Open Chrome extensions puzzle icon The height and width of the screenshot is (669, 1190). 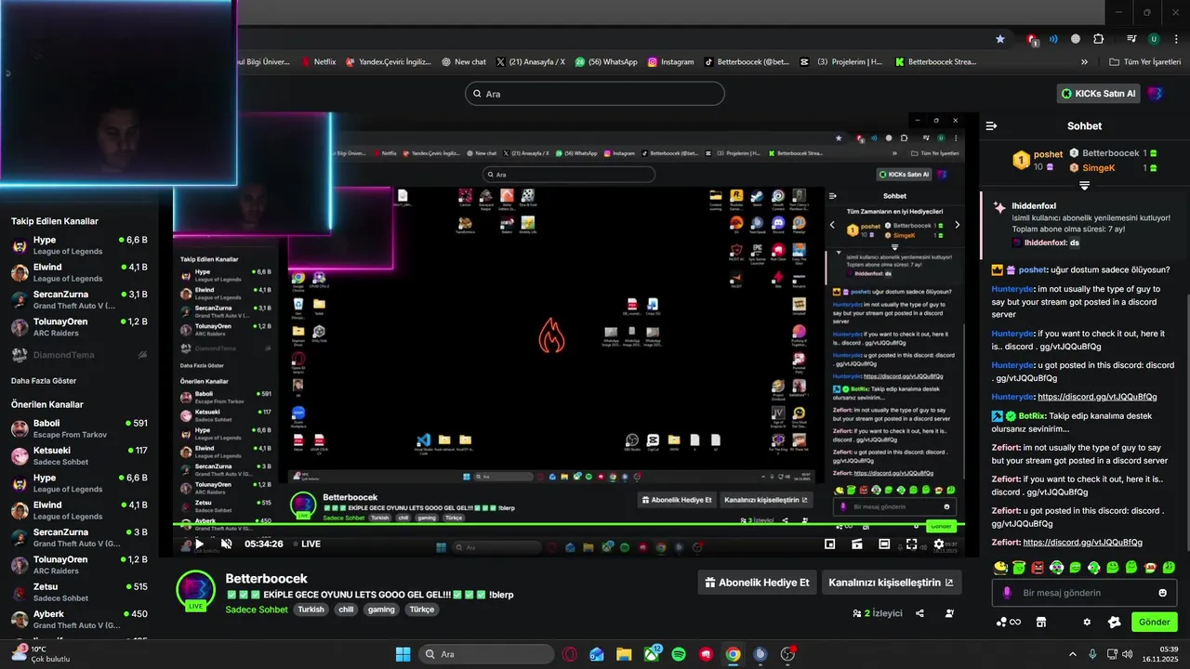pos(1098,39)
